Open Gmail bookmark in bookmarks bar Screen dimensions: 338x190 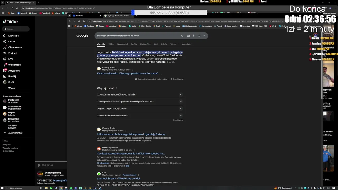click(x=156, y=26)
